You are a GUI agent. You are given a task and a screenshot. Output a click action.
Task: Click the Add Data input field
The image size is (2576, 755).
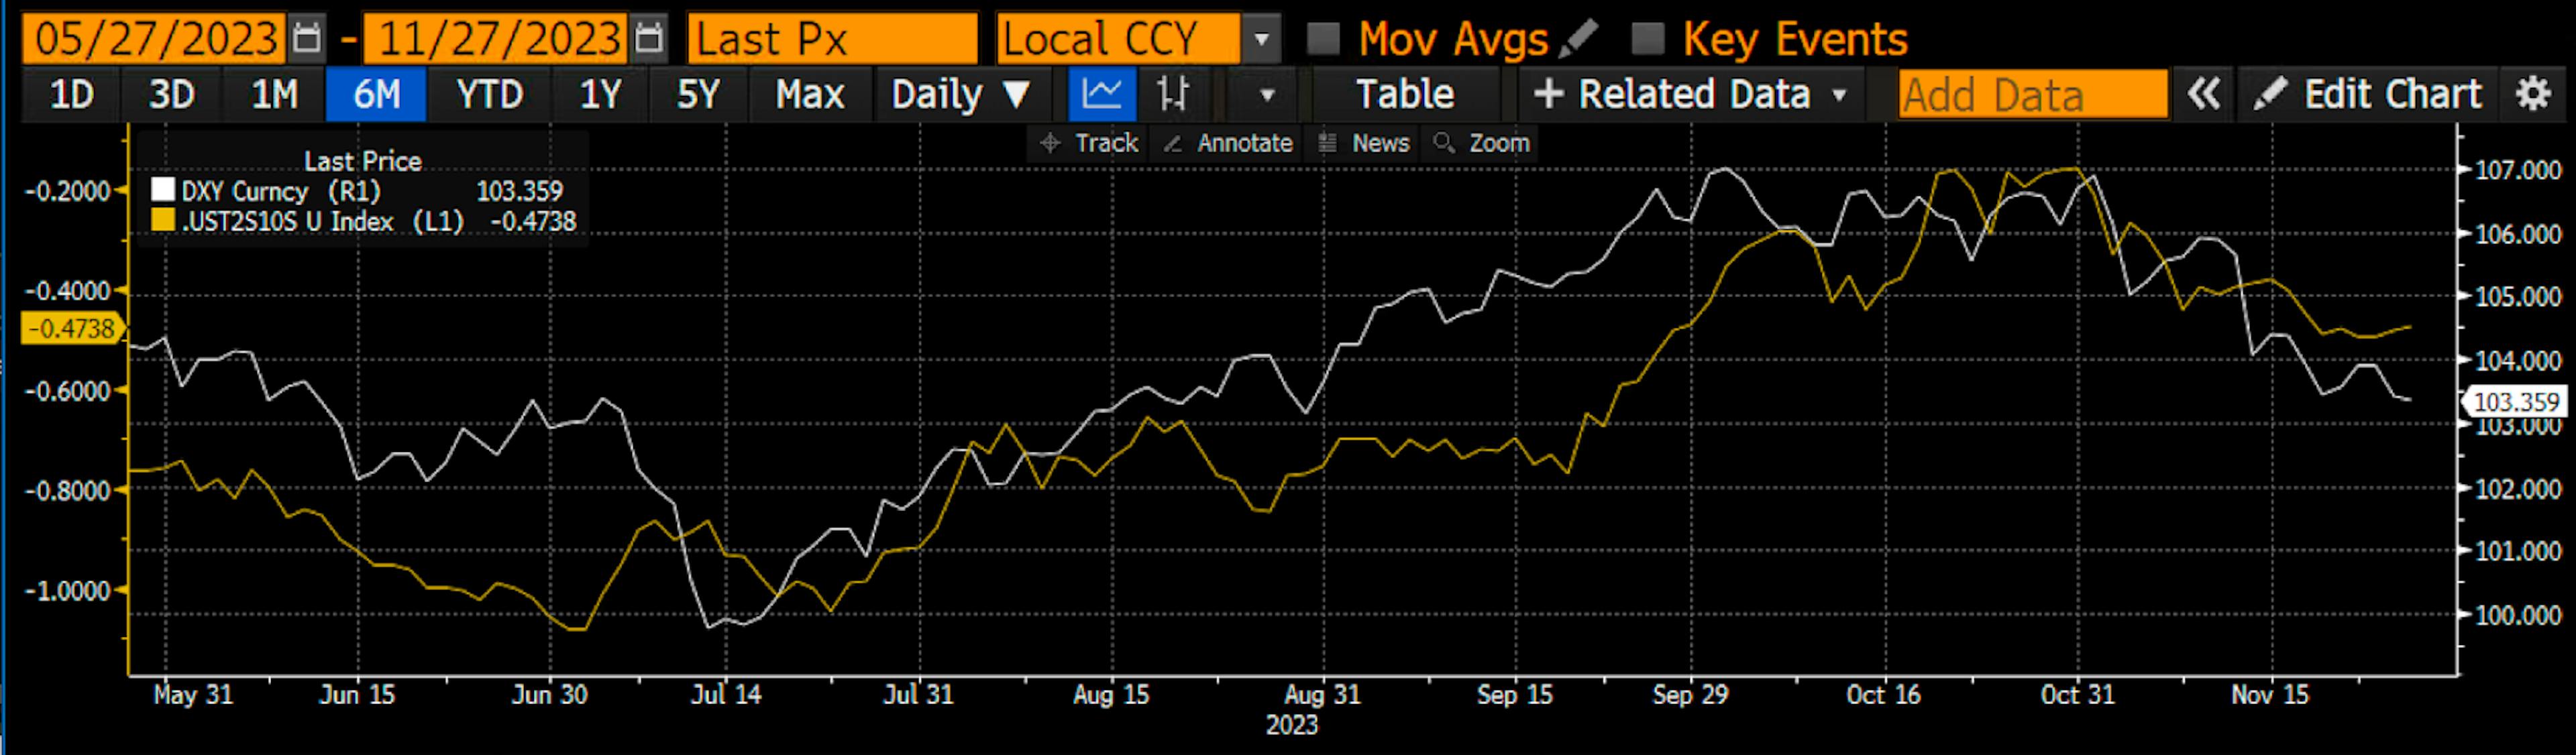pos(2032,95)
